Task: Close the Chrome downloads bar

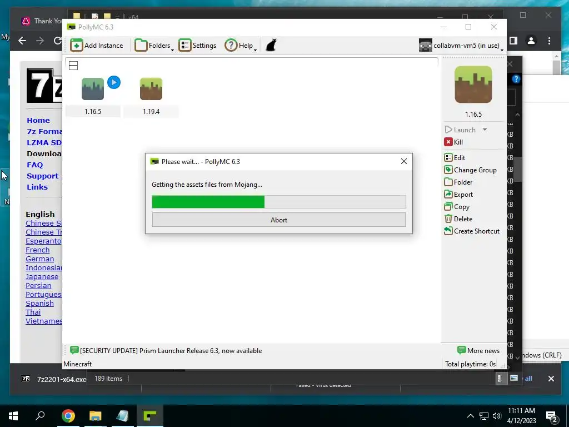Action: point(551,379)
